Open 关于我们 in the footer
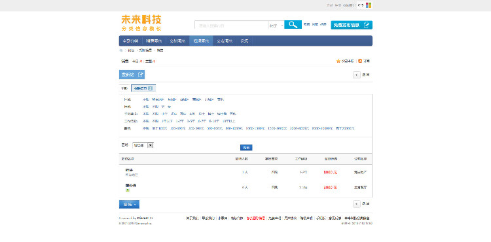491x242 pixels. point(192,218)
